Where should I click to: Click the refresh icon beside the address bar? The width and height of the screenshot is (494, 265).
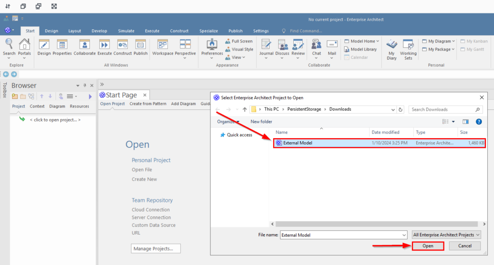point(400,109)
